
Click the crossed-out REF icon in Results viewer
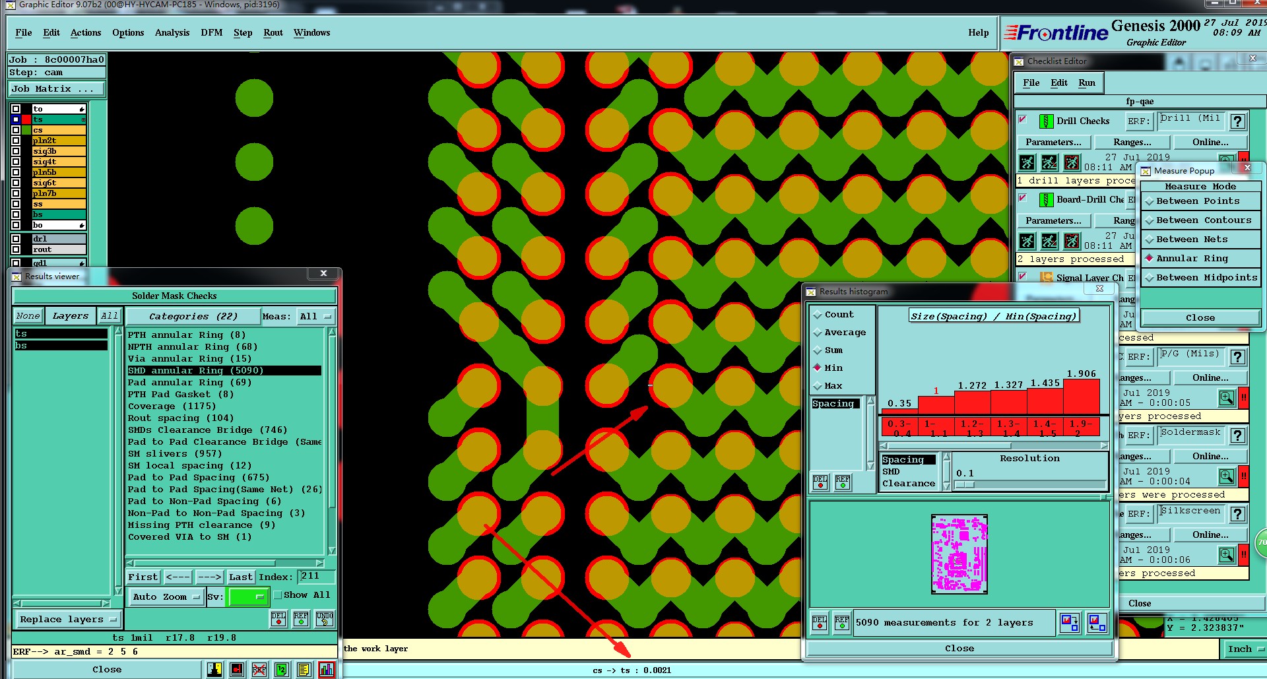point(259,670)
